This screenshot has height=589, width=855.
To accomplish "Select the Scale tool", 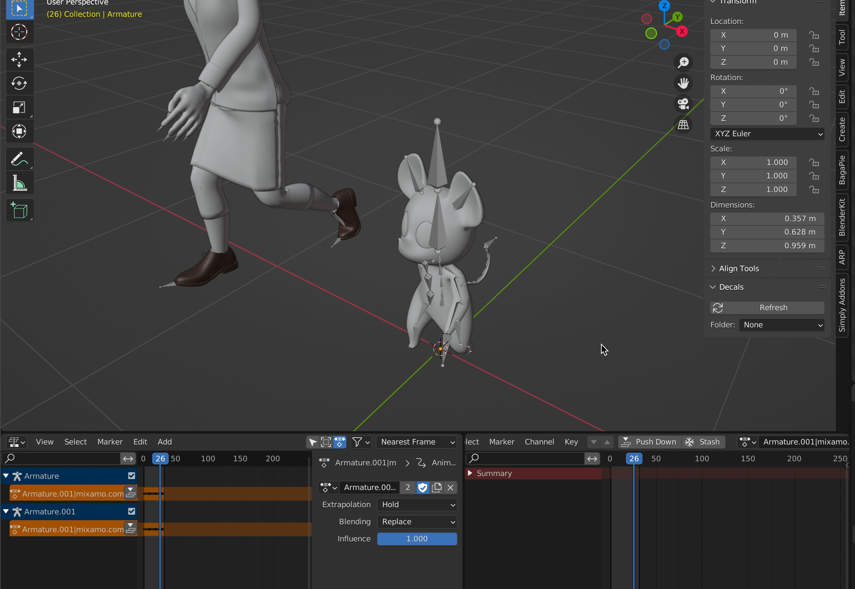I will 19,108.
